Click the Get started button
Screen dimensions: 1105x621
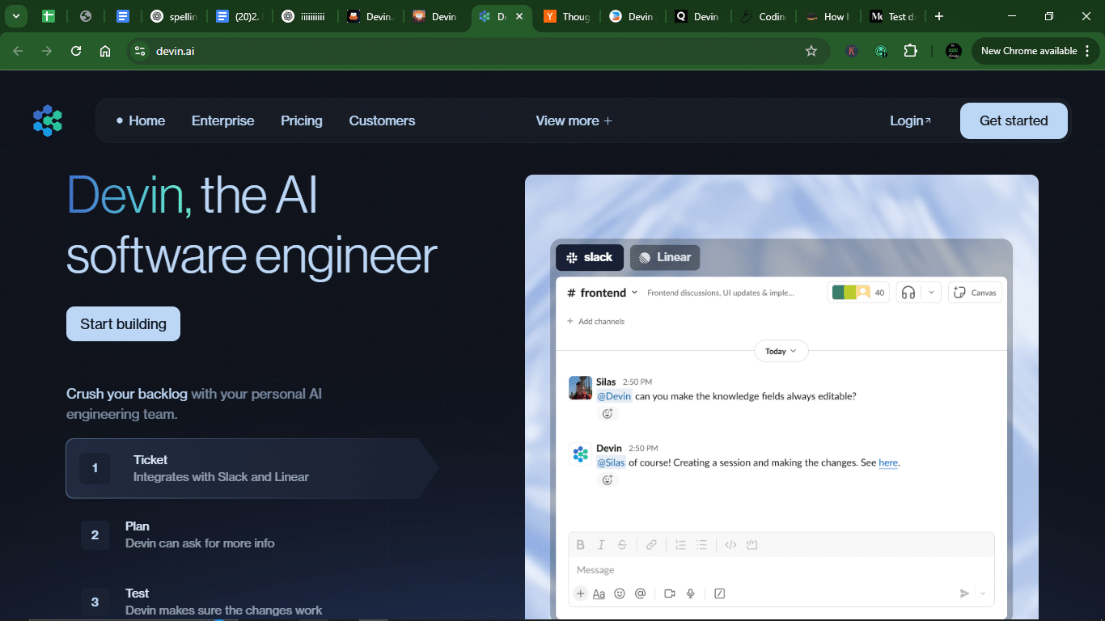(x=1014, y=120)
